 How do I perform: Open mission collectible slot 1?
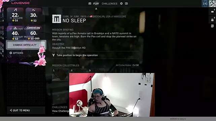(x=60, y=75)
